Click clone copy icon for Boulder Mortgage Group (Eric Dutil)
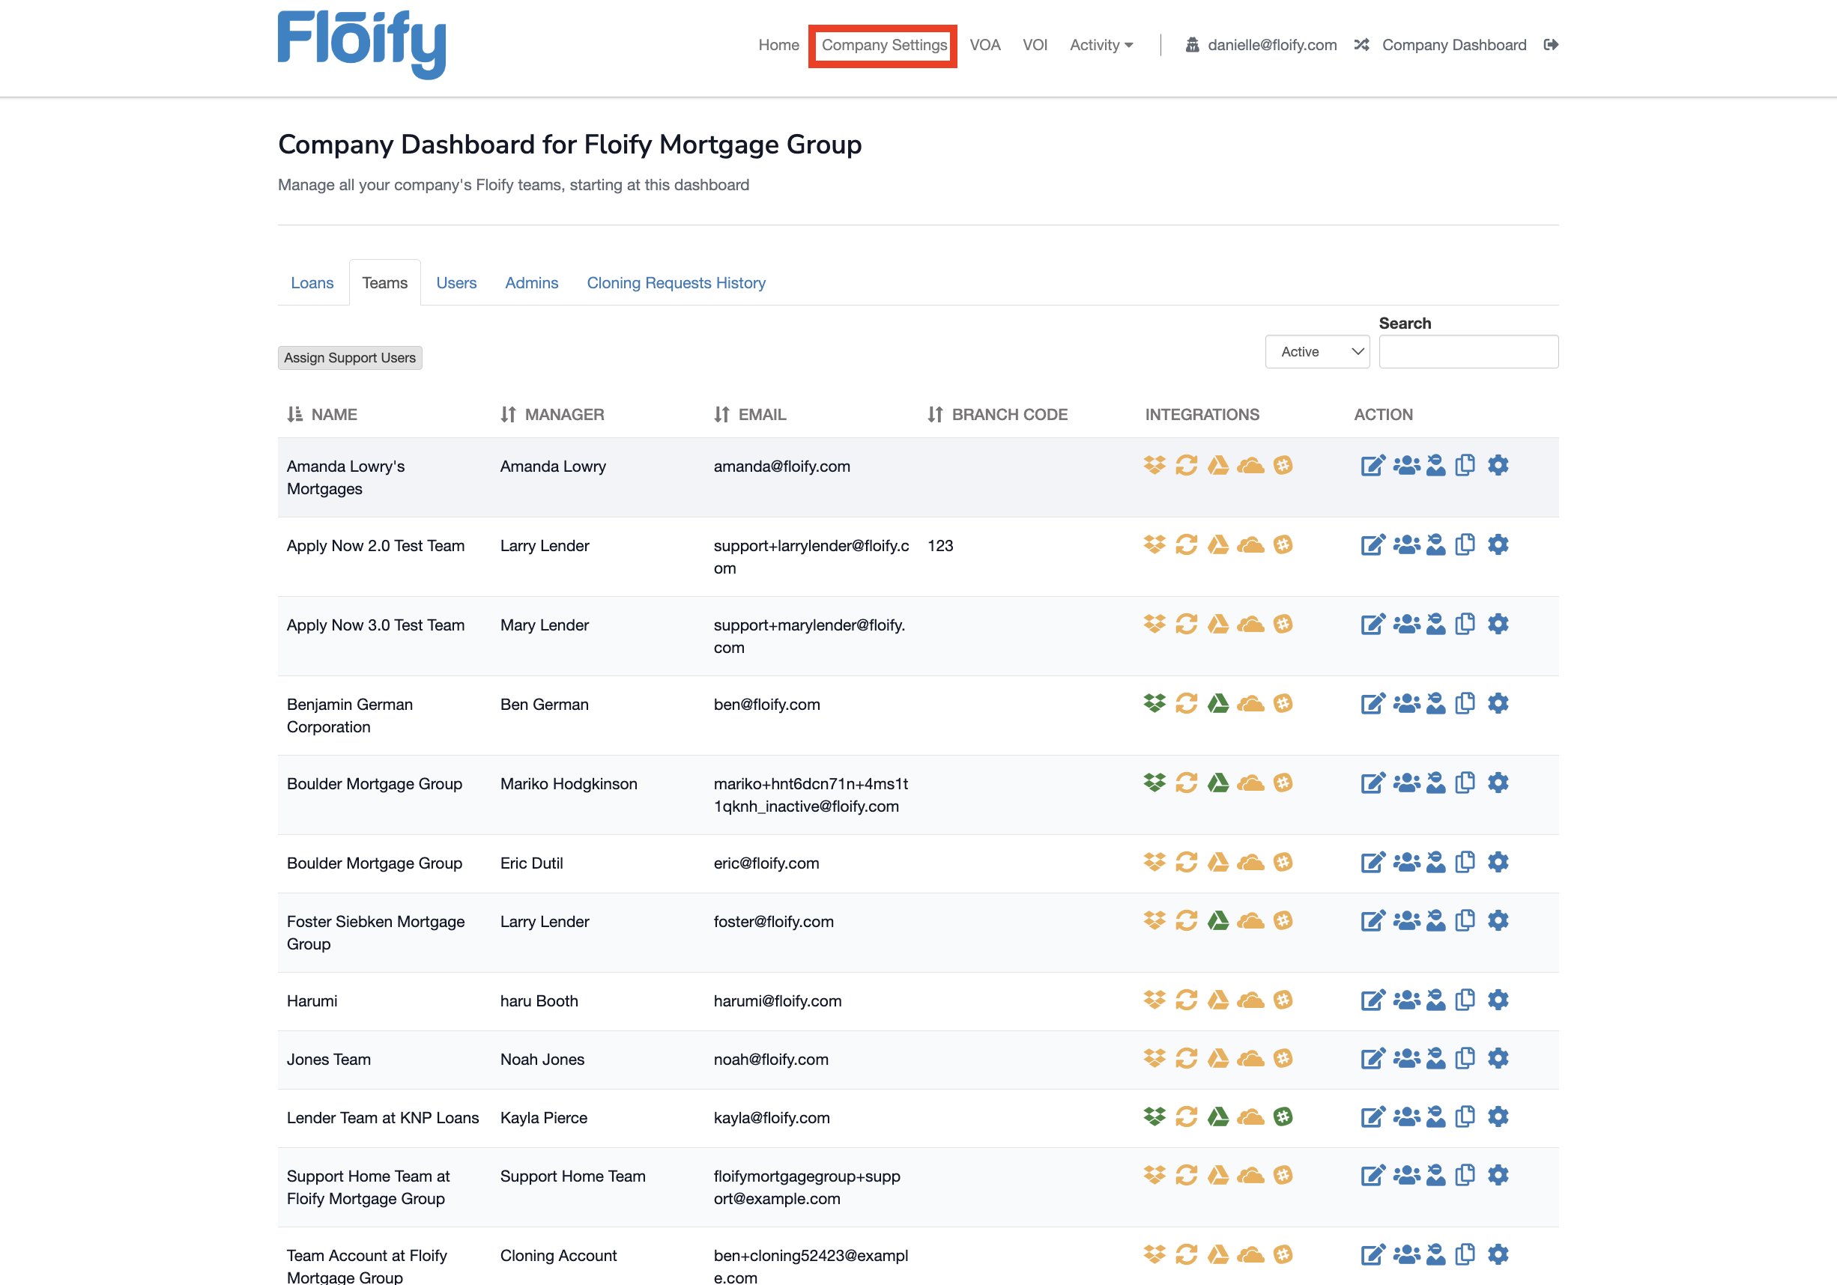1837x1285 pixels. tap(1465, 862)
